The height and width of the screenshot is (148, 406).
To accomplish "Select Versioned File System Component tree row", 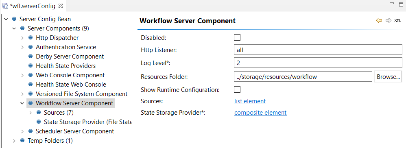I will 81,94.
